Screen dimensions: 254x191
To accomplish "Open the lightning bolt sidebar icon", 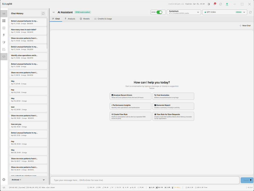I will tap(4, 35).
